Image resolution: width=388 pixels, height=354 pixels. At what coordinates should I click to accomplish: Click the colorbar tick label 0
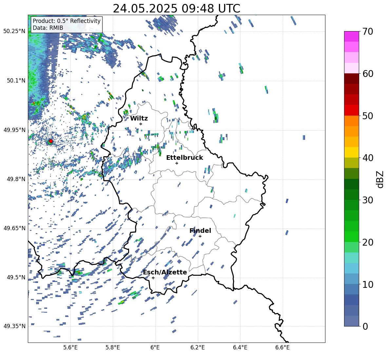[x=365, y=326]
